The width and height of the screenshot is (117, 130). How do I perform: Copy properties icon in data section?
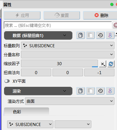point(81,35)
